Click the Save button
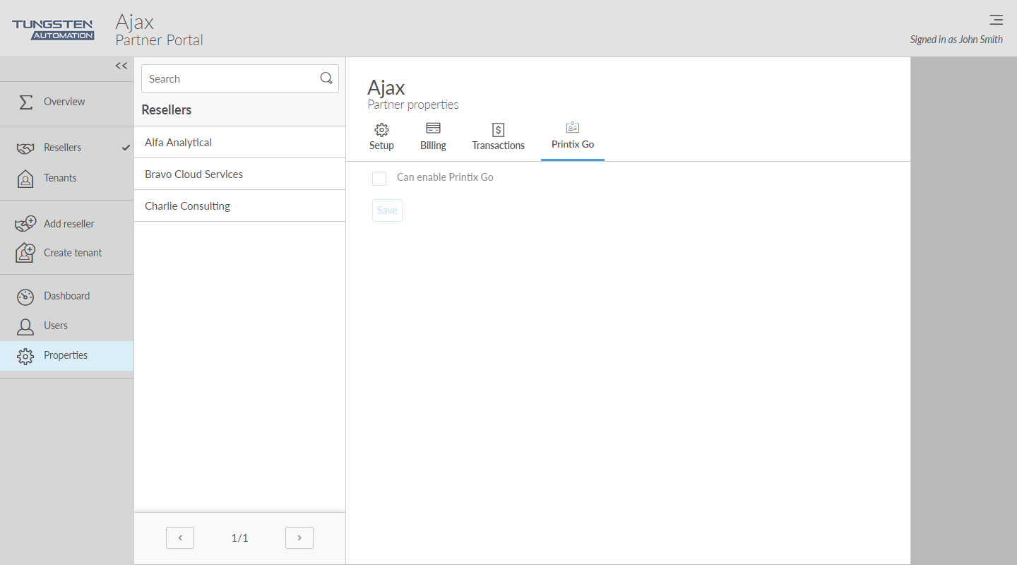The height and width of the screenshot is (565, 1017). pyautogui.click(x=387, y=210)
